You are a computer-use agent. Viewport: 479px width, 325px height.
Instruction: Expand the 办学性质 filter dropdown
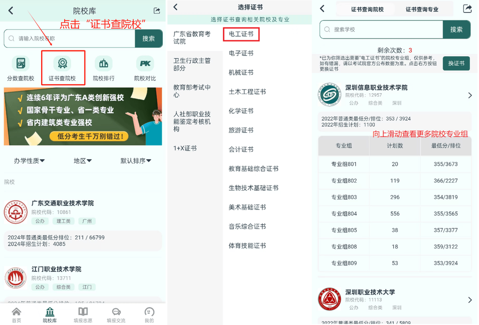[x=29, y=161]
